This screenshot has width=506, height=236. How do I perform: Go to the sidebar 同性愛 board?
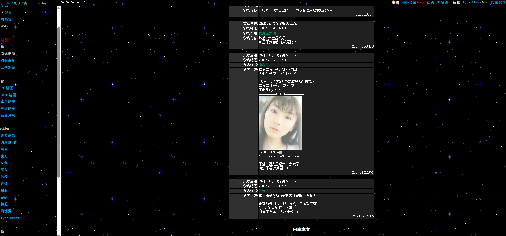click(x=6, y=211)
